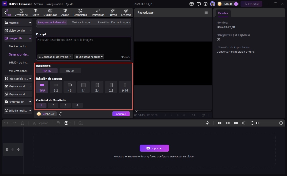Screen dimensions: 287x176
Task: Open the Archivo menu
Action: [x=38, y=4]
